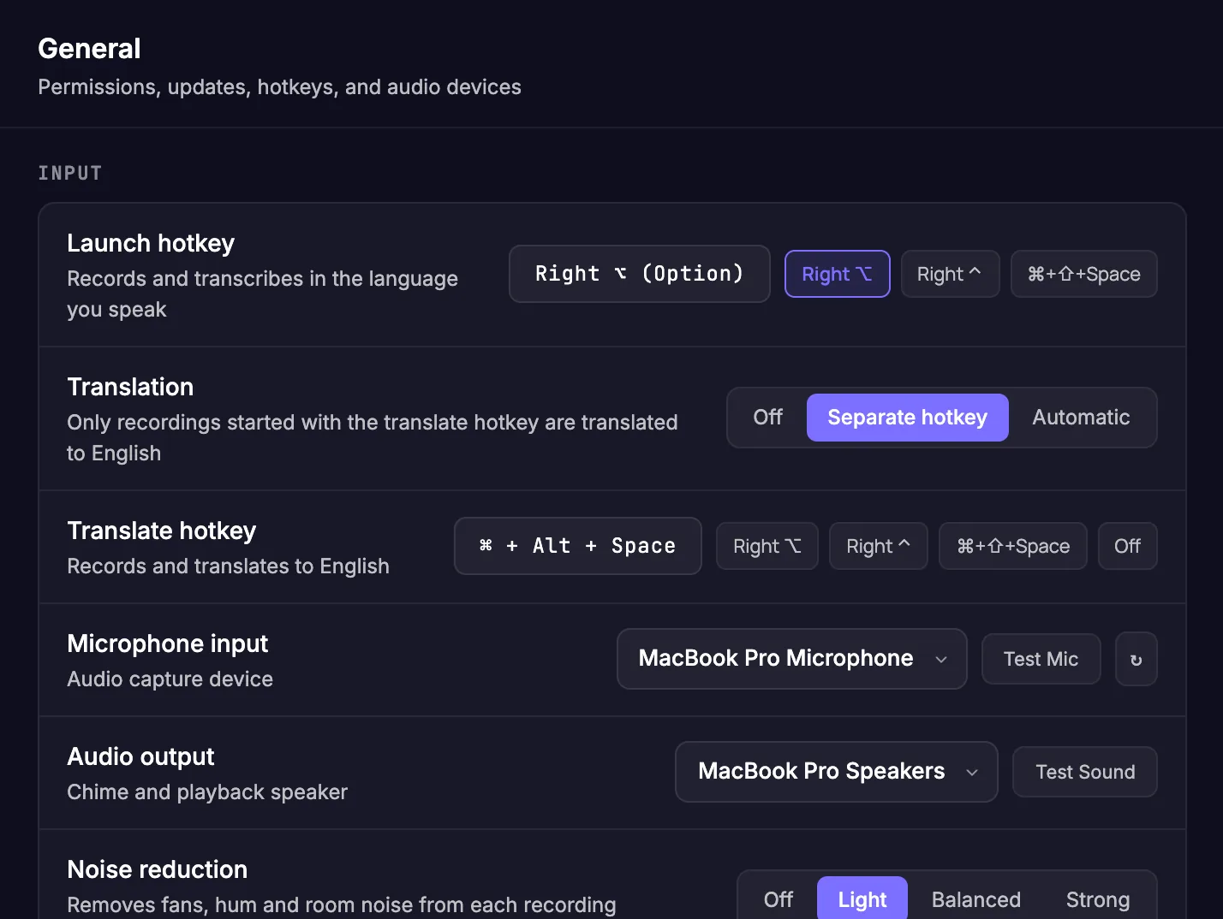
Task: Pick Right Control preset for Launch hotkey
Action: click(950, 274)
